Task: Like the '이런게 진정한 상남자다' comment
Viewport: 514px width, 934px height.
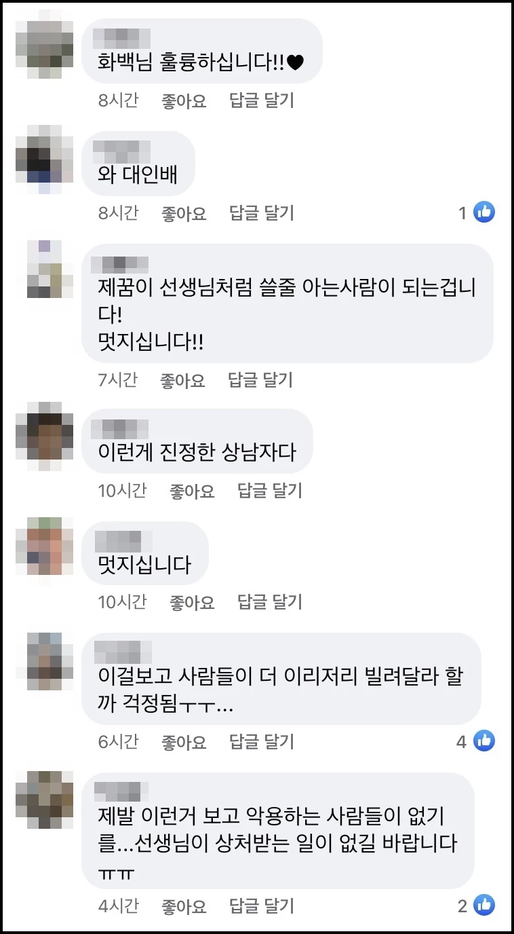Action: coord(192,490)
